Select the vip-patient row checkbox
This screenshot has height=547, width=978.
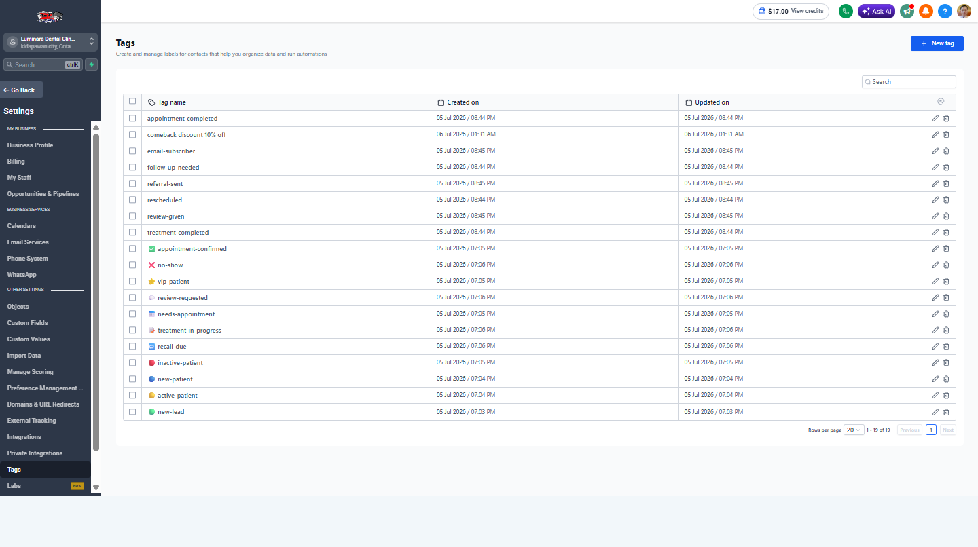[132, 282]
